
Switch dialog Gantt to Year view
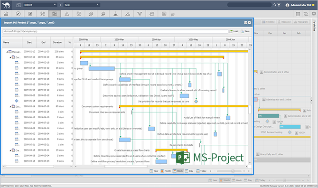pyautogui.click(x=154, y=171)
